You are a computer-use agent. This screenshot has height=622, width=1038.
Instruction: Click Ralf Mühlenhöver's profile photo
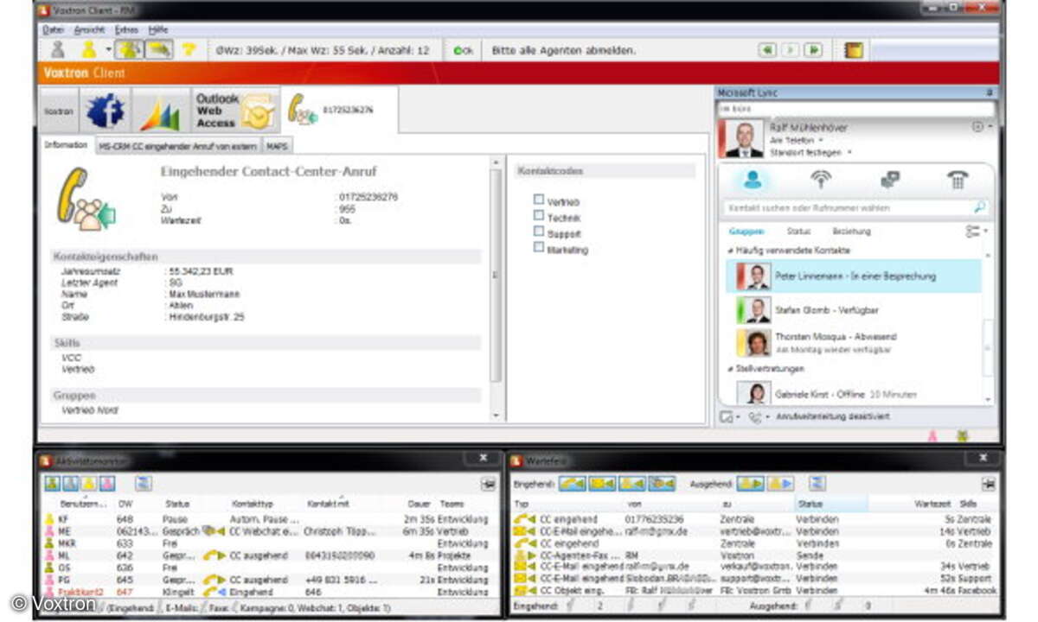(x=744, y=138)
